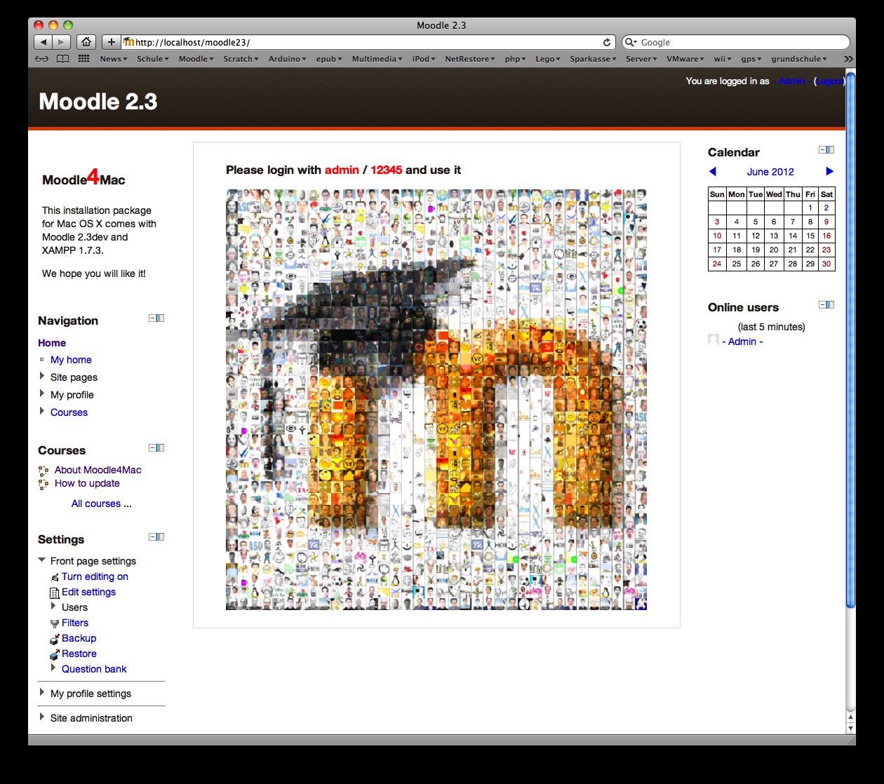Collapse the Front page settings node
This screenshot has height=784, width=884.
tap(42, 560)
